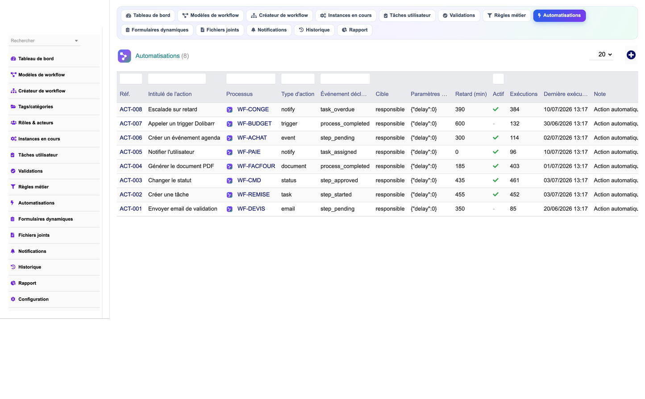Open the Rechercher dropdown arrow in sidebar
The height and width of the screenshot is (399, 645).
[x=76, y=41]
